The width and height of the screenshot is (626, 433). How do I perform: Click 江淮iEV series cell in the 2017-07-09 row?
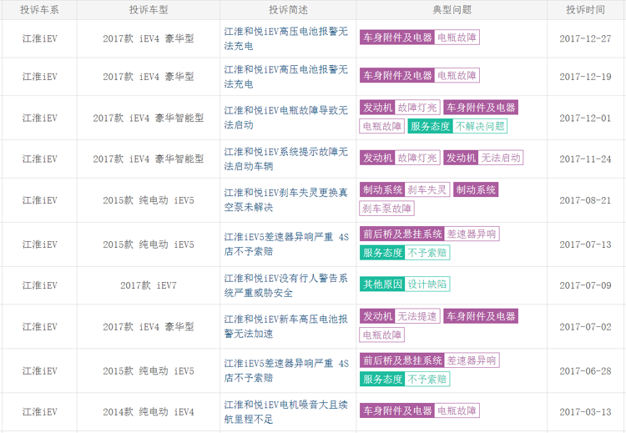tap(39, 285)
